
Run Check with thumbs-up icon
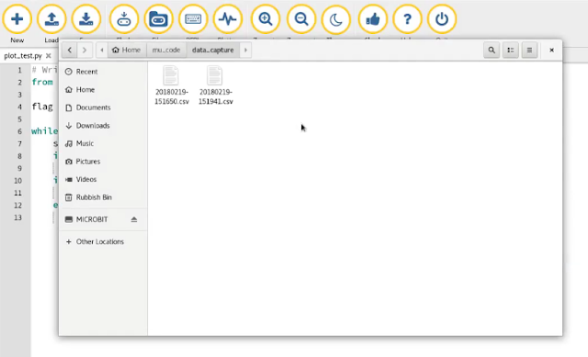pyautogui.click(x=373, y=18)
